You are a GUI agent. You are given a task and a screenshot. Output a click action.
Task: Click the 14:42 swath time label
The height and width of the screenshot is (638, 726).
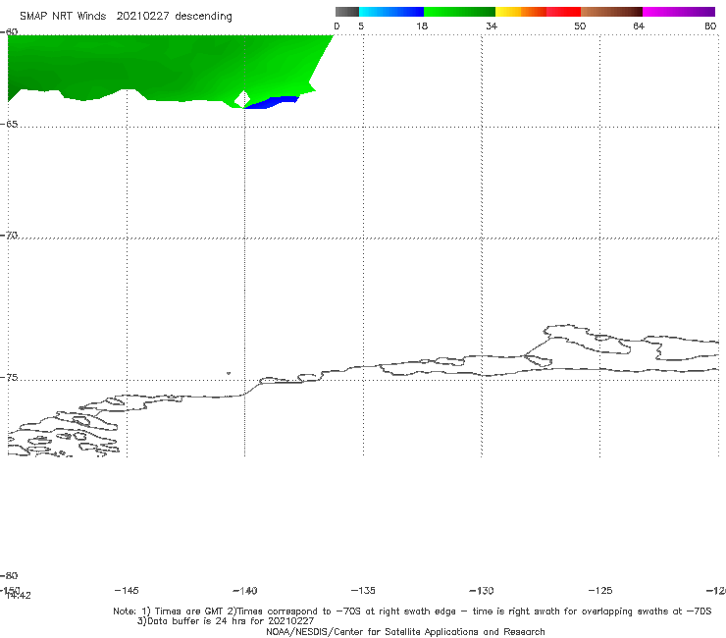pos(19,596)
